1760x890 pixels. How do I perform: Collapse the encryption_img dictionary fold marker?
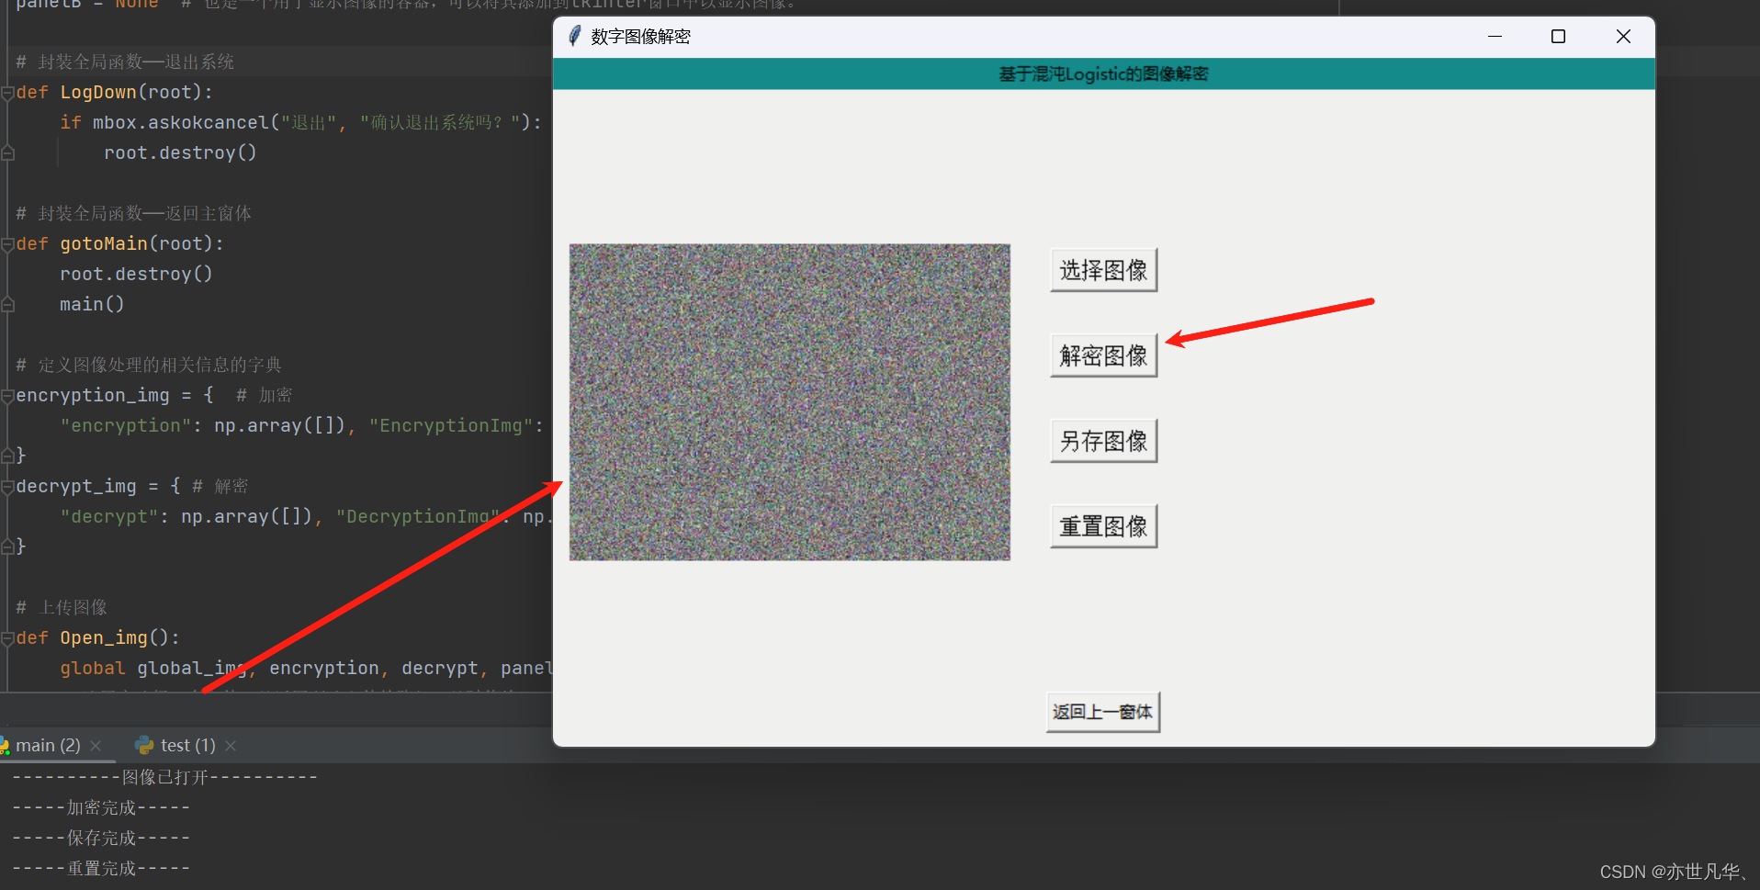coord(7,396)
